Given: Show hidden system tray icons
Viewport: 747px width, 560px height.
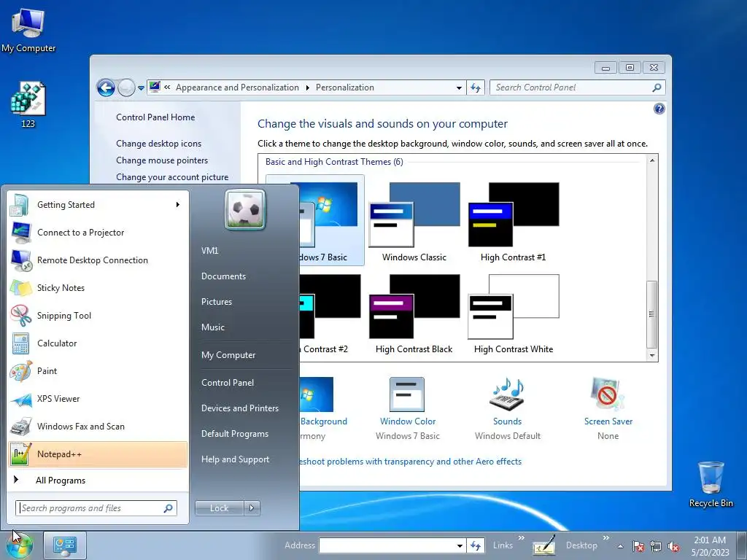Looking at the screenshot, I should (x=620, y=546).
